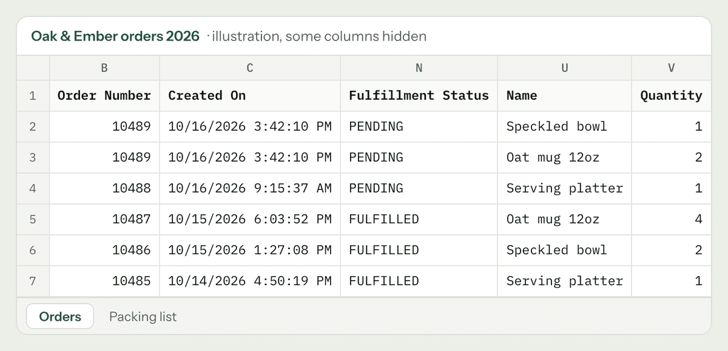Click the PENDING status for order 10488
Image resolution: width=728 pixels, height=351 pixels.
click(x=419, y=188)
